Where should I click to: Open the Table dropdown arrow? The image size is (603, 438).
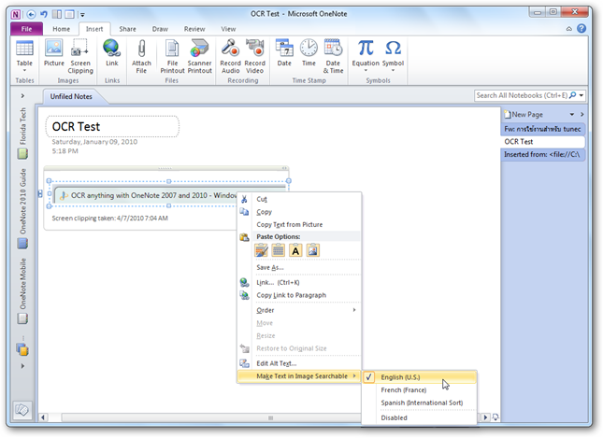pos(24,71)
